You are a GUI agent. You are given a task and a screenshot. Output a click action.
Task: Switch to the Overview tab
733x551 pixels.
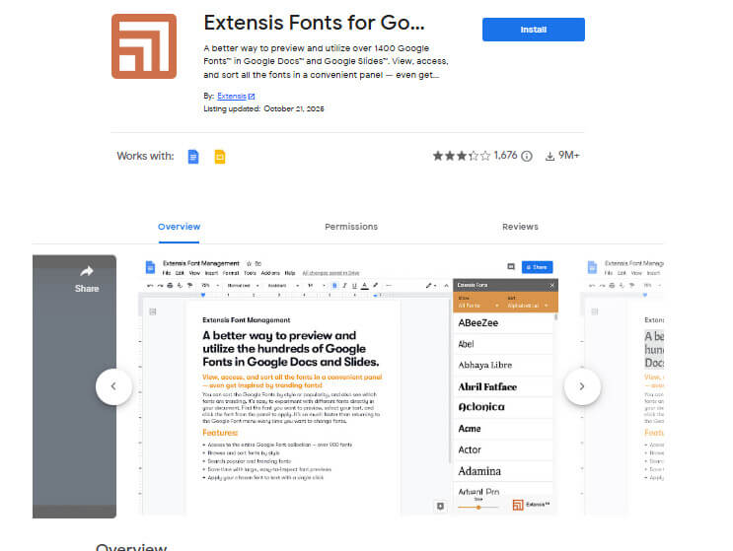(x=179, y=227)
